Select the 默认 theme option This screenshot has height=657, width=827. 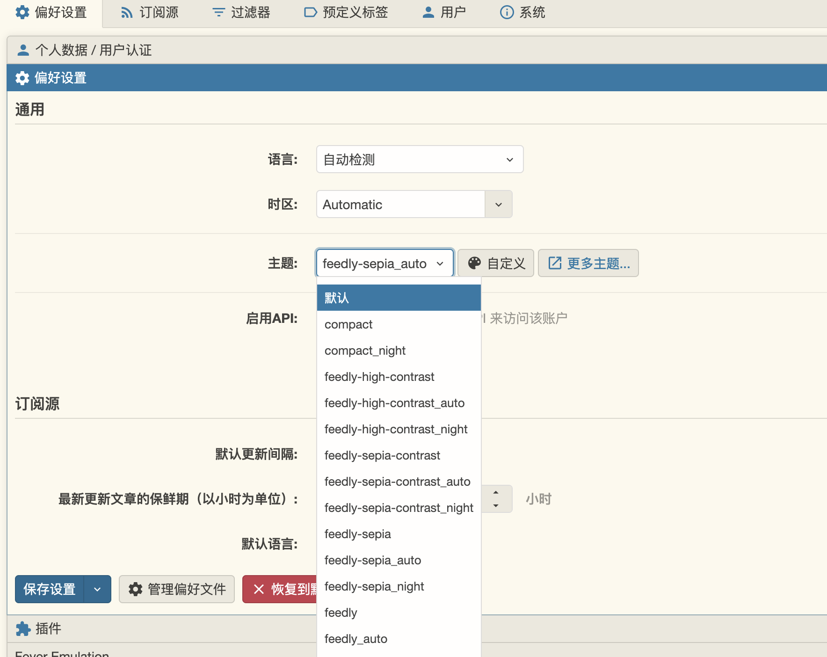[399, 298]
